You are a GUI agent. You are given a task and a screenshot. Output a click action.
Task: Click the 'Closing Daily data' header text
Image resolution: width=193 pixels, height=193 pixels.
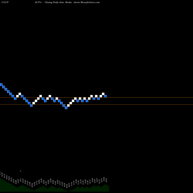(55, 2)
